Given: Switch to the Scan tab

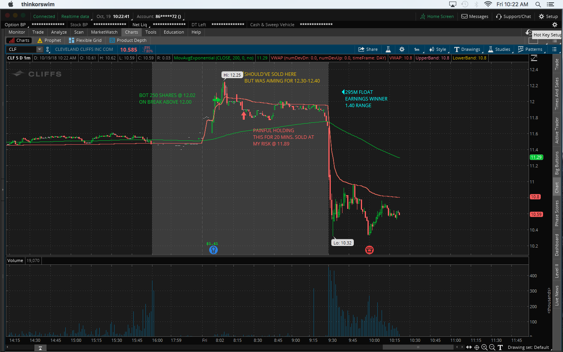Looking at the screenshot, I should pyautogui.click(x=79, y=32).
